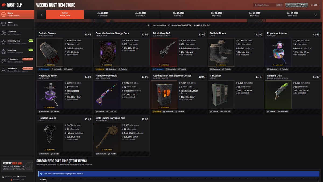The image size is (323, 182).
Task: Select the May 28, 2026 Store #503 tab
Action: (x=178, y=15)
